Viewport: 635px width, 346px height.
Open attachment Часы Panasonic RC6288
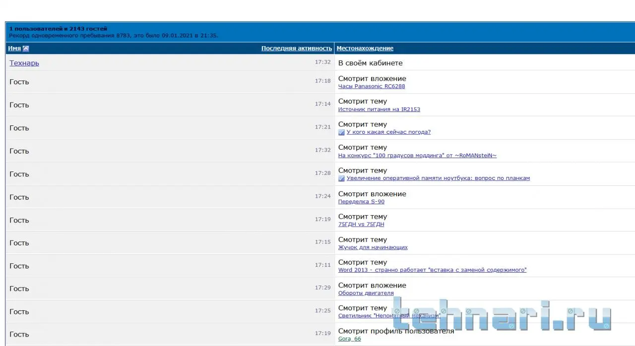tap(372, 86)
